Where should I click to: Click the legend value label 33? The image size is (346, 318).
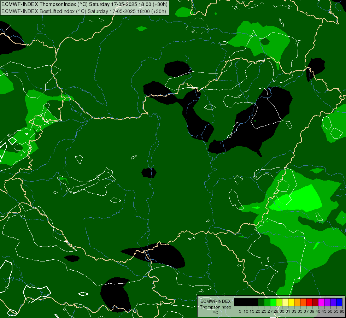(x=294, y=311)
